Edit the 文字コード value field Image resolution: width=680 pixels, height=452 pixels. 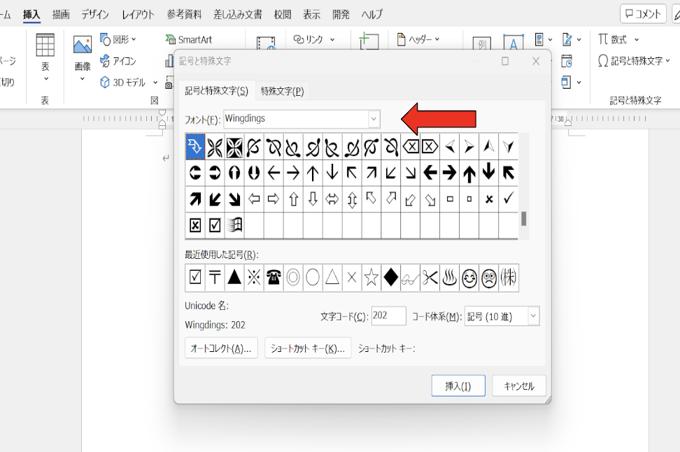388,316
